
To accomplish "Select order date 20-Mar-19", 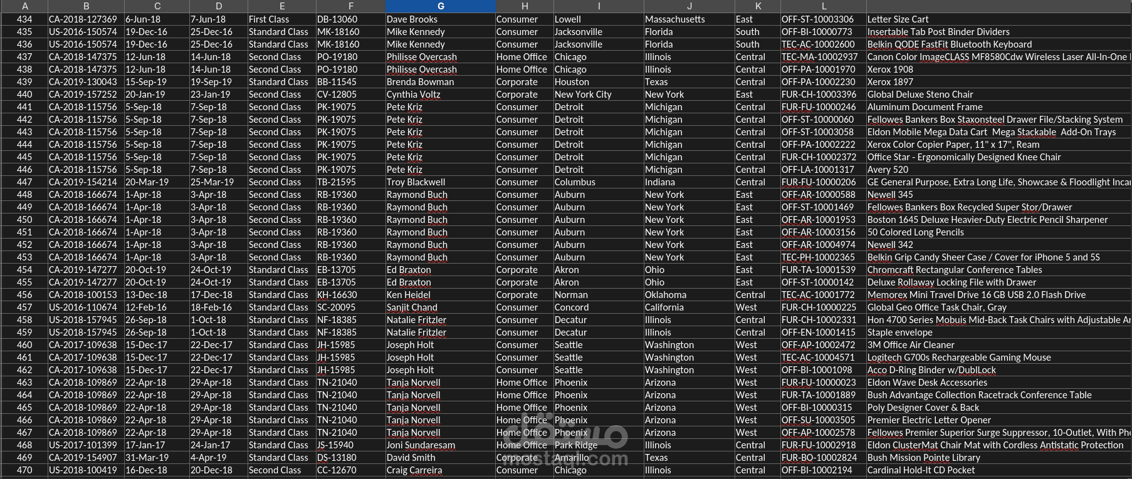I will (x=156, y=182).
